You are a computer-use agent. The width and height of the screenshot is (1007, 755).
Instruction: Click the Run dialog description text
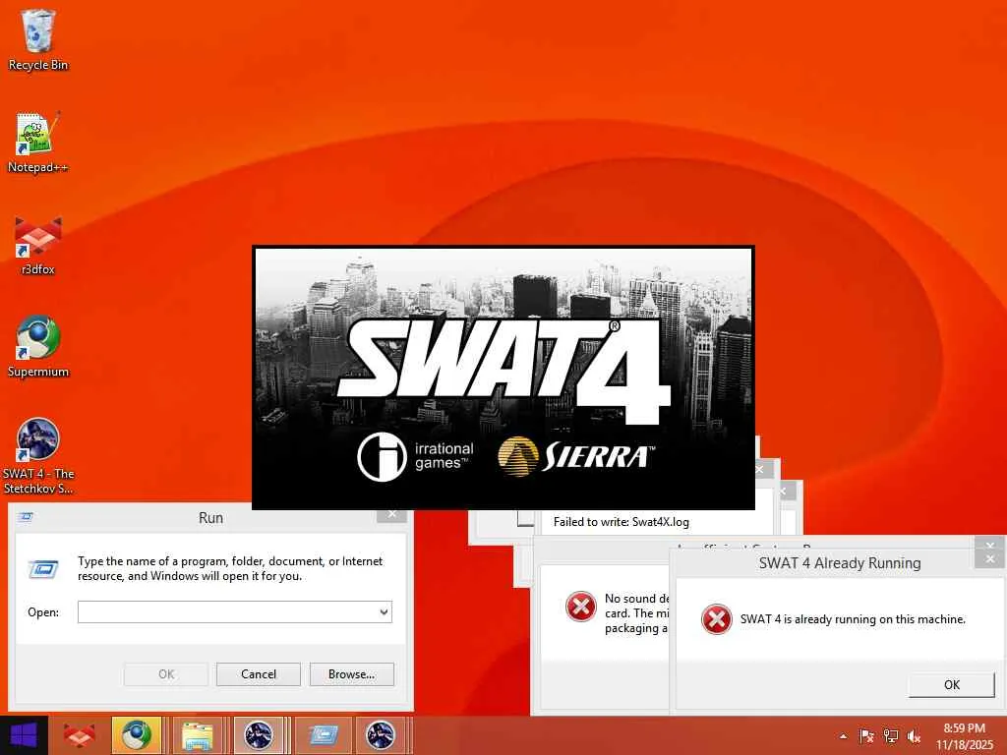pos(230,569)
